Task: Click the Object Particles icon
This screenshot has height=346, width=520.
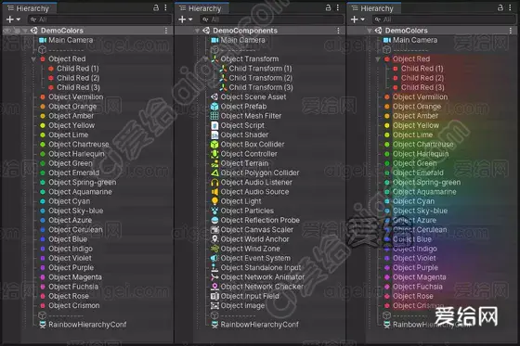Action: coord(214,211)
